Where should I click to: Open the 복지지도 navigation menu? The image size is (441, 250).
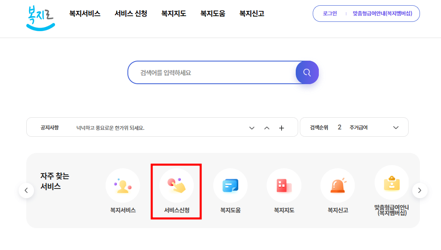[173, 13]
